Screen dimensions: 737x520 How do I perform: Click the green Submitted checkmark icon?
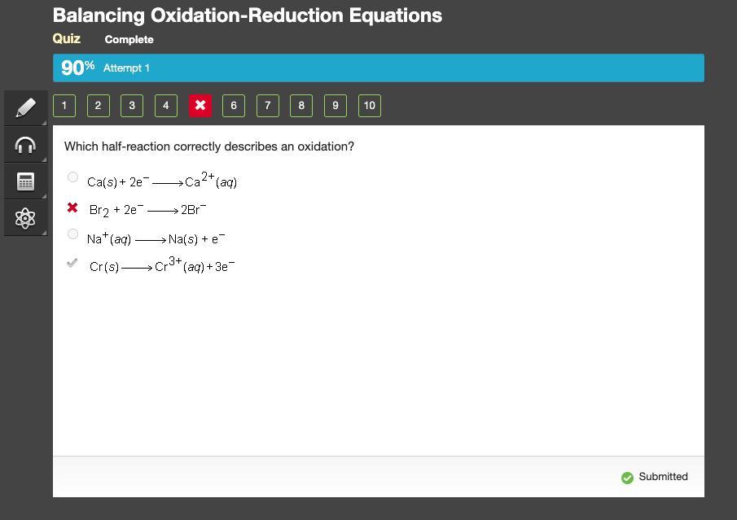point(627,477)
